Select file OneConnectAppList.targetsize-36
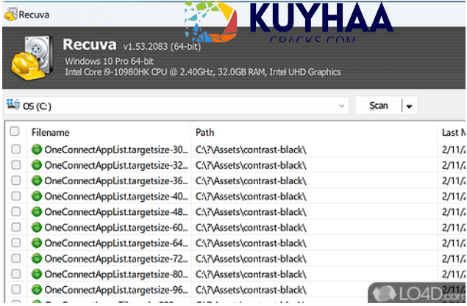Image resolution: width=467 pixels, height=306 pixels. 116,181
